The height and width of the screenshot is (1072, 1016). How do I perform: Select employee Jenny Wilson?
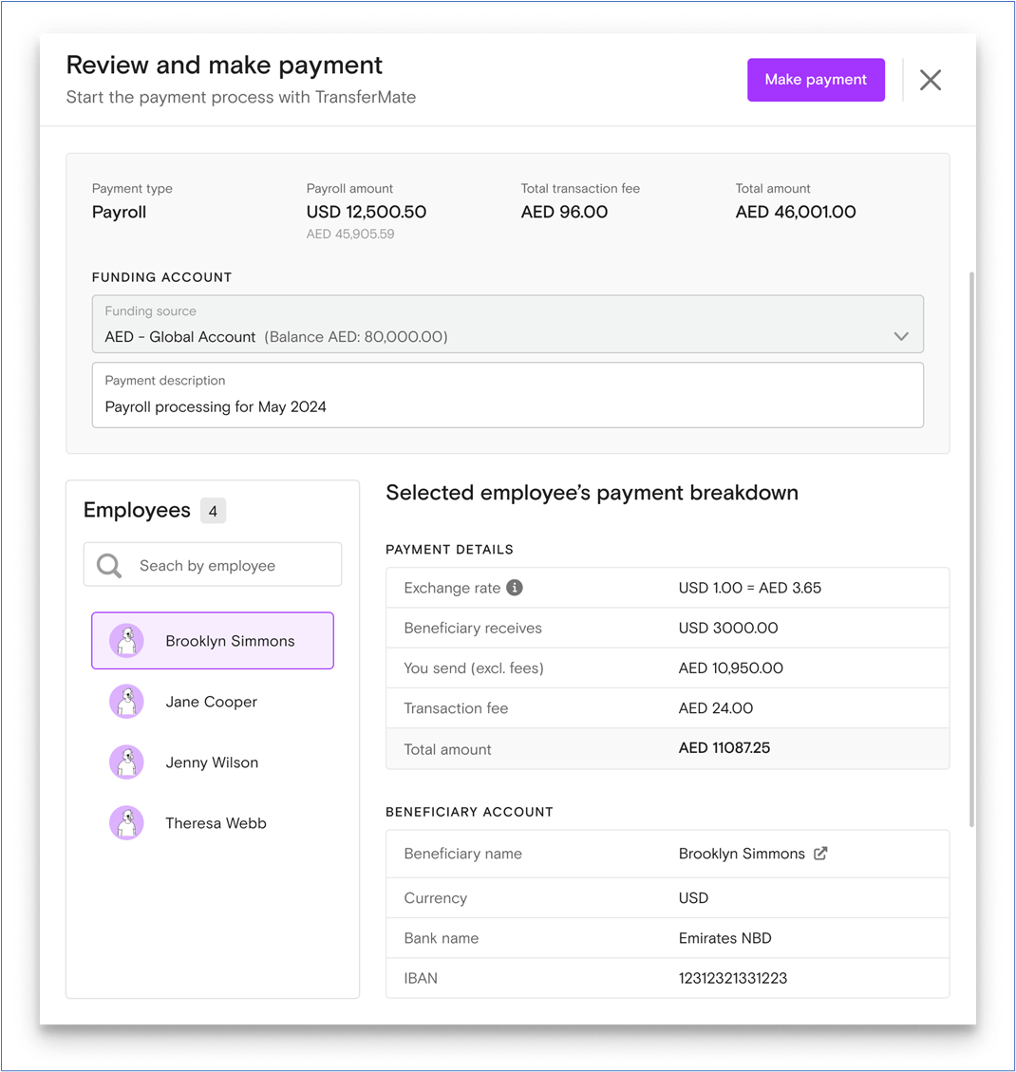pyautogui.click(x=211, y=762)
